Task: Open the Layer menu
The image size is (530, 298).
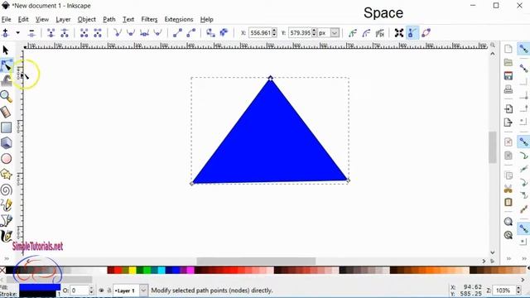Action: [x=63, y=19]
